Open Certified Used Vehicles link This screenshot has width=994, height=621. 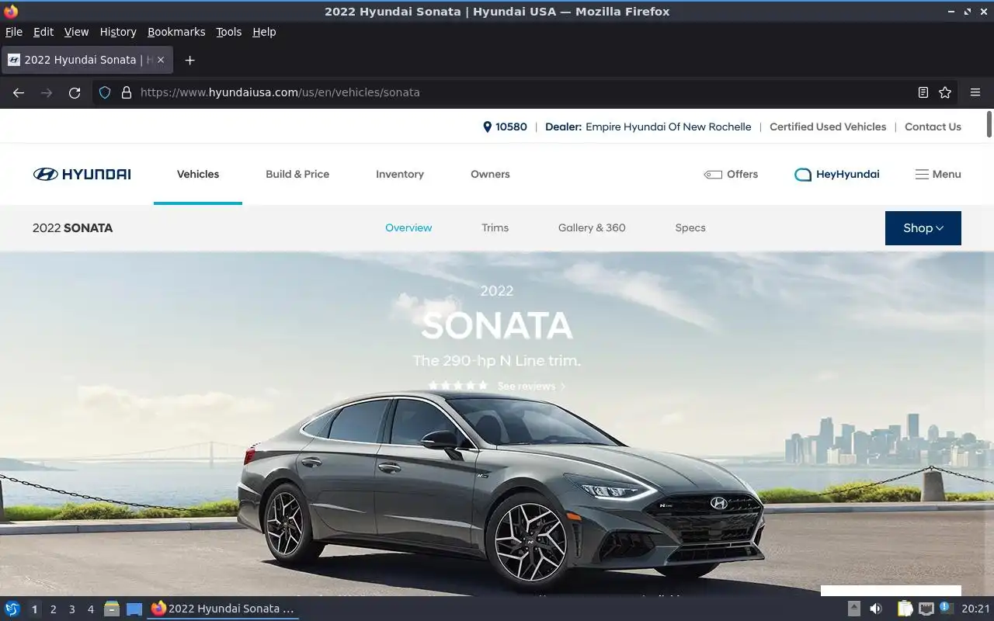pos(828,127)
